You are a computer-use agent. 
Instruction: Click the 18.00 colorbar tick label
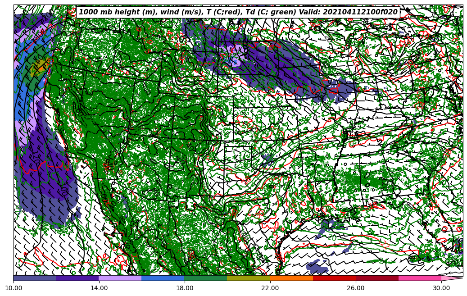(185, 287)
